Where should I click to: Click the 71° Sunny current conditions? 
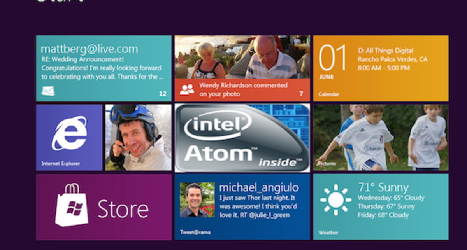(383, 188)
